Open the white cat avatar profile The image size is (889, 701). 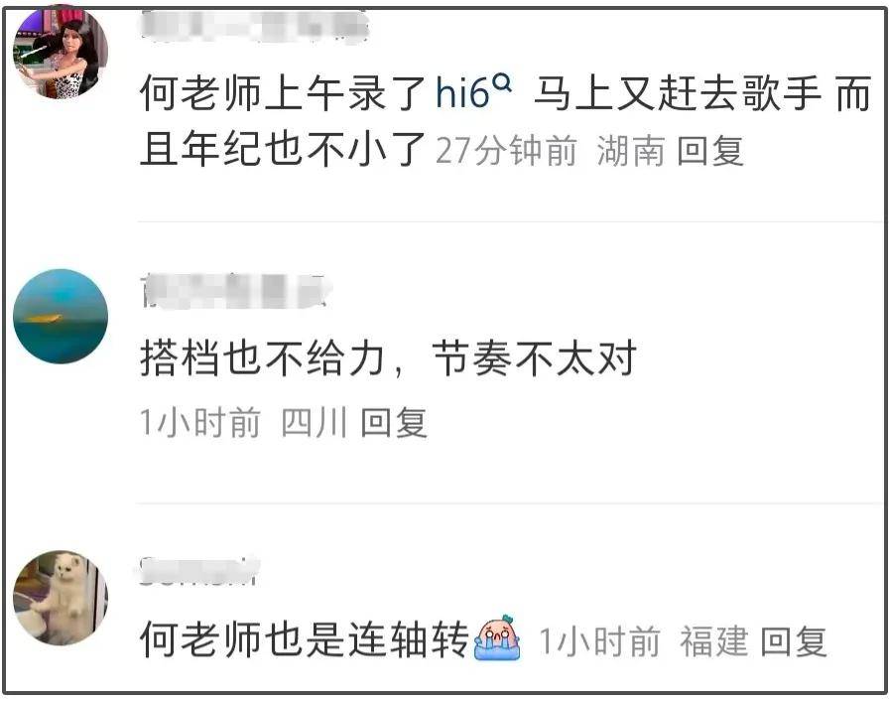[61, 597]
